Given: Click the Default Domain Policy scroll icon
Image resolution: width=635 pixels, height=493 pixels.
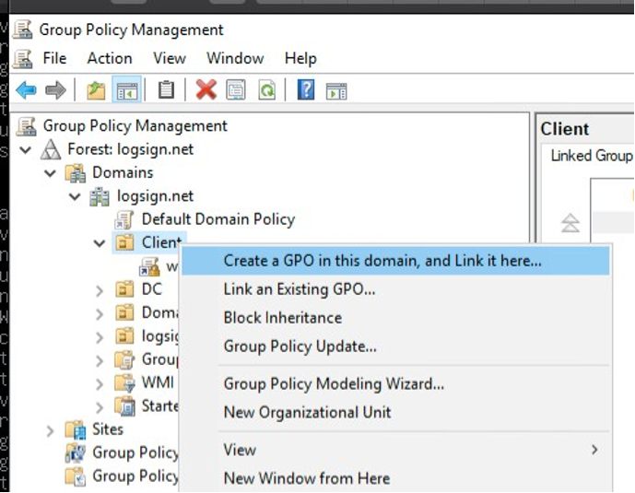Looking at the screenshot, I should (x=124, y=220).
